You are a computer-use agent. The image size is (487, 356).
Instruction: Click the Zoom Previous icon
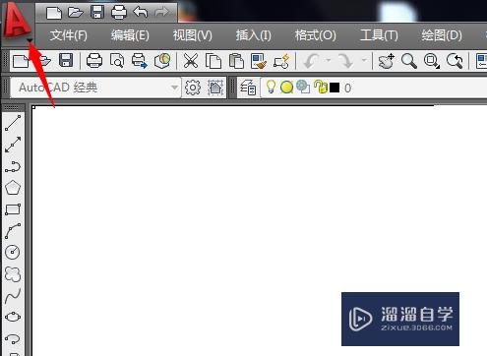[455, 61]
